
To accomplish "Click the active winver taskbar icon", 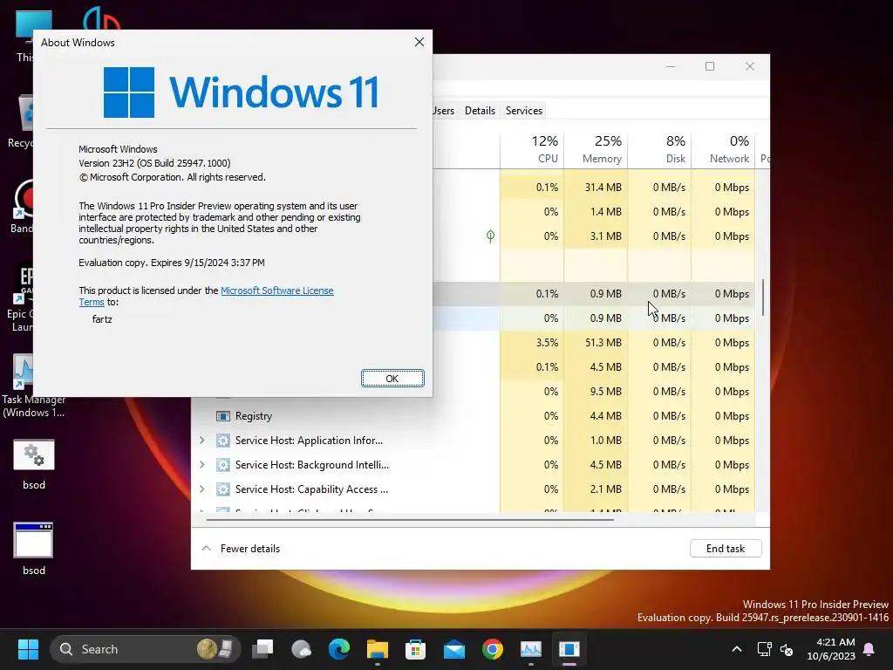I will point(569,649).
